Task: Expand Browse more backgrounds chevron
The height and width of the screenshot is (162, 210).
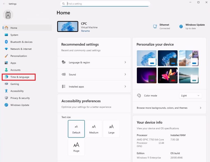Action: (x=200, y=108)
